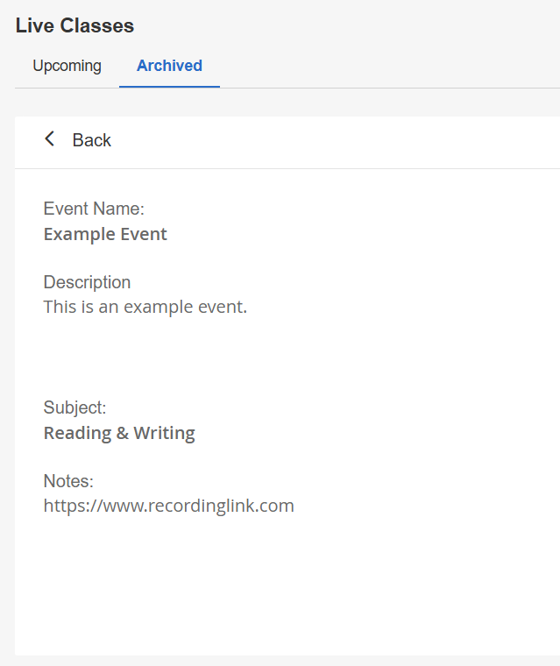
Task: Switch to the Upcoming tab
Action: point(67,66)
